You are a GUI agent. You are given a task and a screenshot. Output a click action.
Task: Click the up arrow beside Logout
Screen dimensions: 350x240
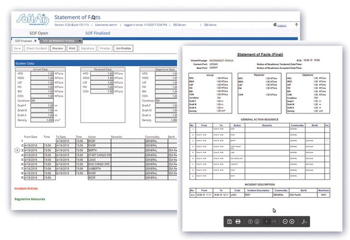tap(297, 25)
